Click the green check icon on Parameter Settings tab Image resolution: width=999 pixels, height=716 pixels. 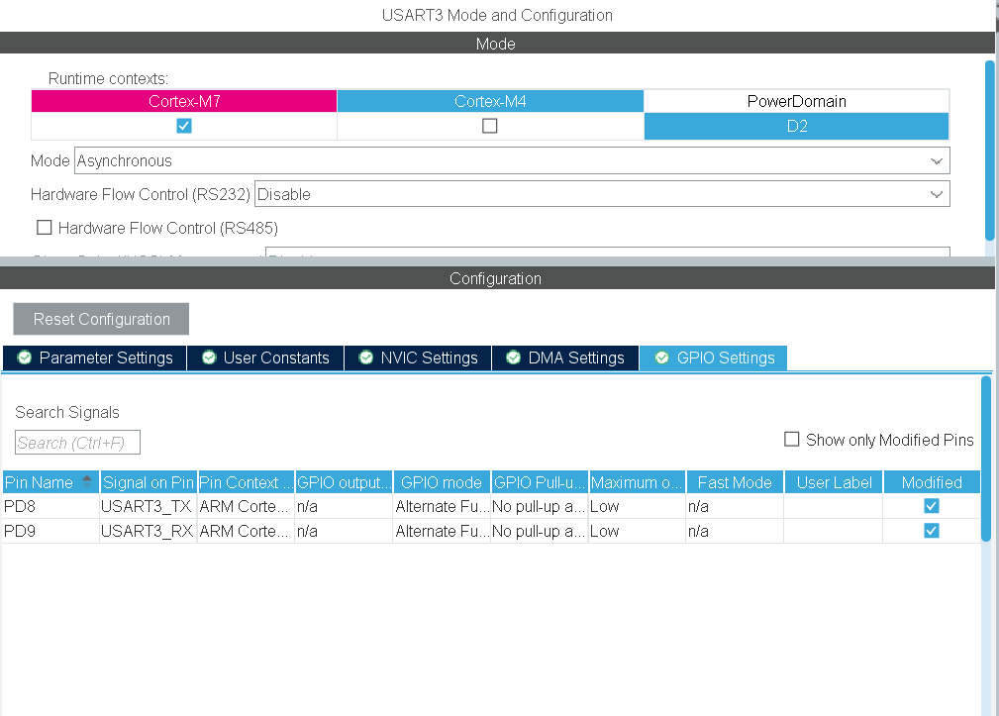click(x=26, y=358)
